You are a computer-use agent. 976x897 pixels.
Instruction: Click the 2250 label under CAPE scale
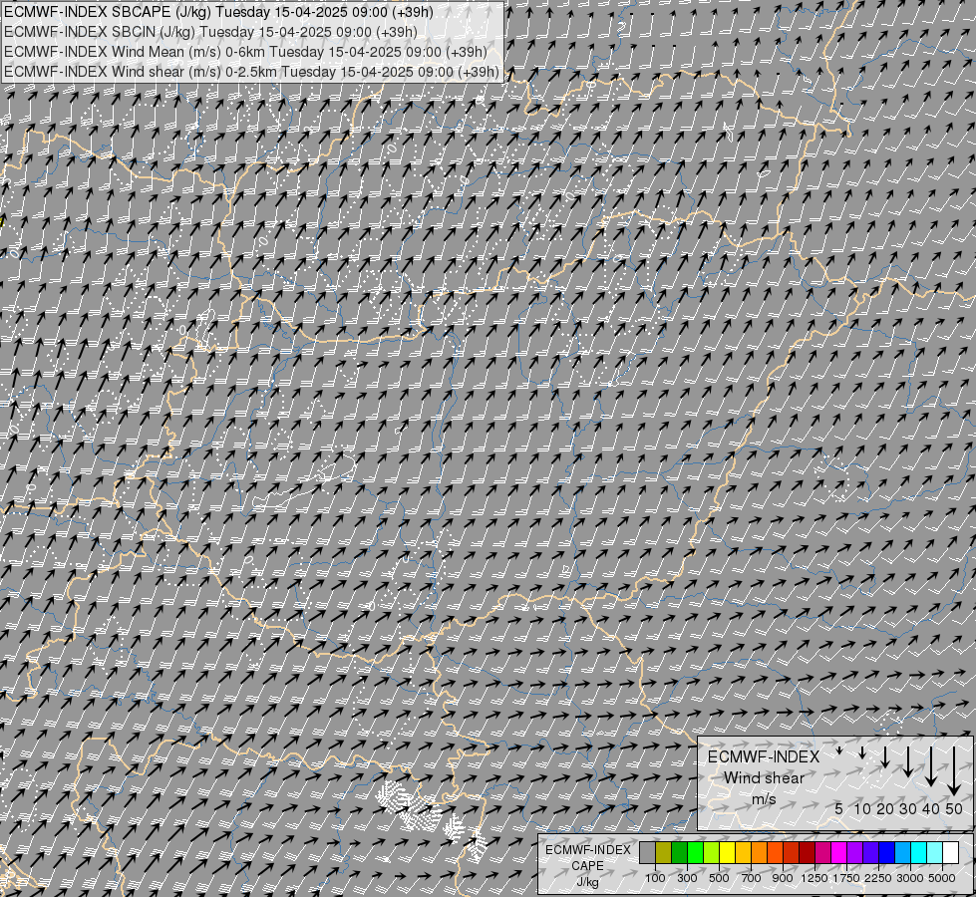pos(878,878)
